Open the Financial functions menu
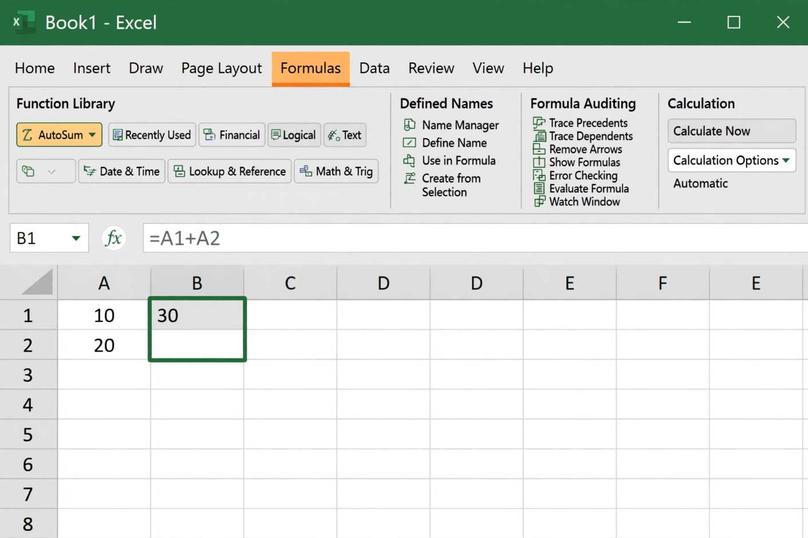Viewport: 808px width, 538px height. (232, 135)
